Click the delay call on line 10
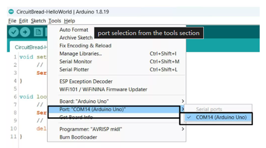The height and width of the screenshot is (148, 266). pos(42,129)
